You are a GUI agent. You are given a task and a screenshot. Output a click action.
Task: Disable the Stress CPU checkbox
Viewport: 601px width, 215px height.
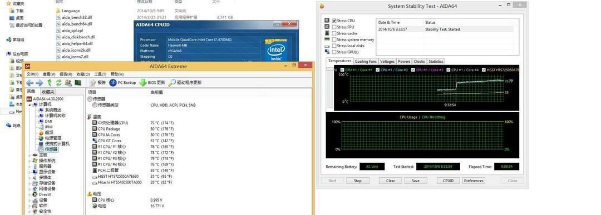pyautogui.click(x=334, y=21)
